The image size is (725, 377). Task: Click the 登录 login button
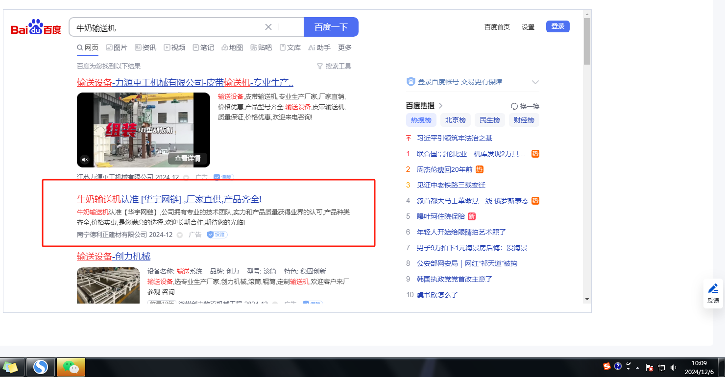(x=558, y=26)
